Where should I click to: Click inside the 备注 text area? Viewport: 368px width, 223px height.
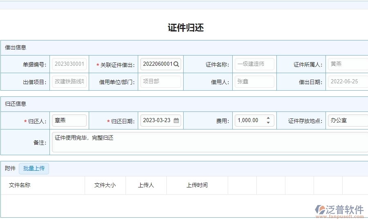click(209, 142)
